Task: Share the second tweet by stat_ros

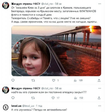Action: 99,98
